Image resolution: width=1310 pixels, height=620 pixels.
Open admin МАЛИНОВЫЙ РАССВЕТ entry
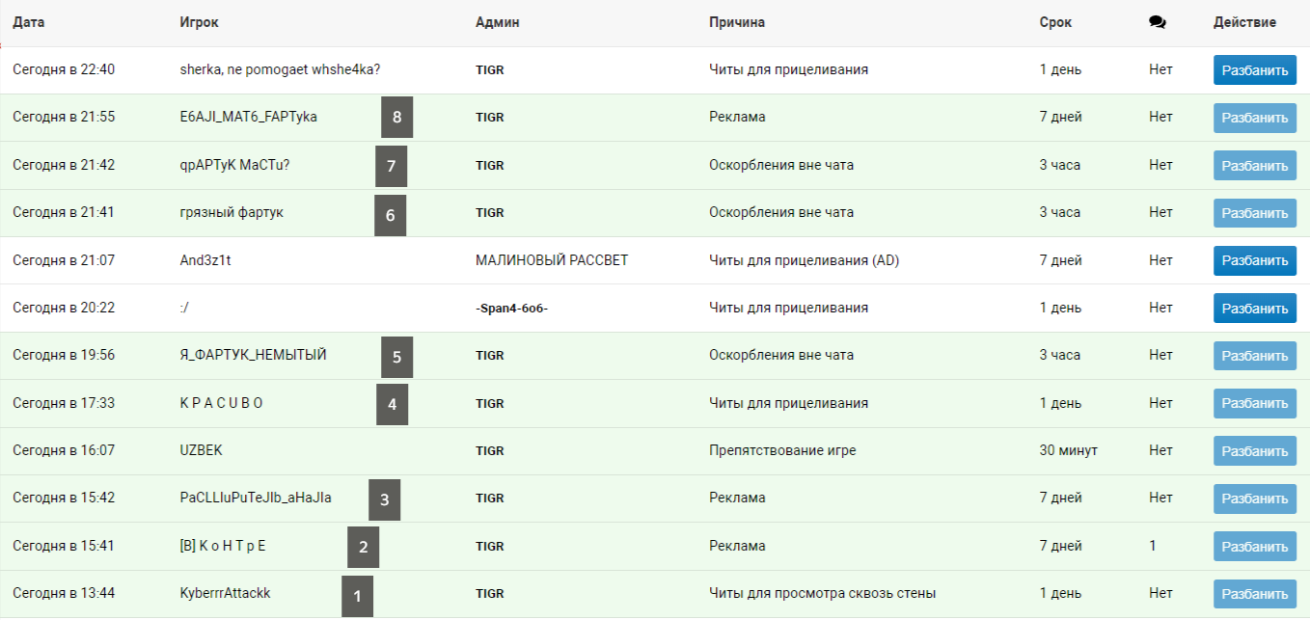point(552,260)
